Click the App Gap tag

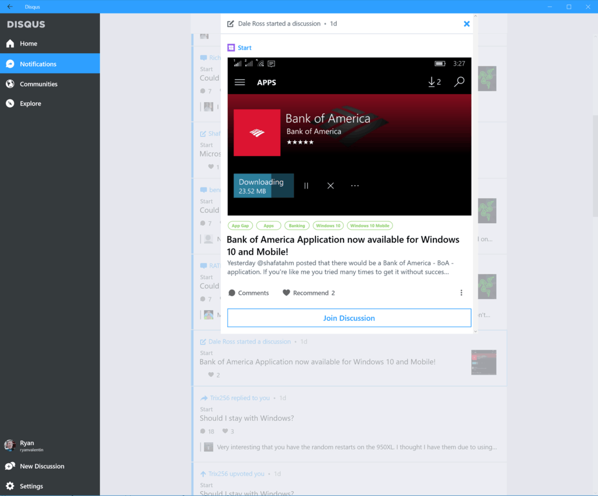coord(240,225)
